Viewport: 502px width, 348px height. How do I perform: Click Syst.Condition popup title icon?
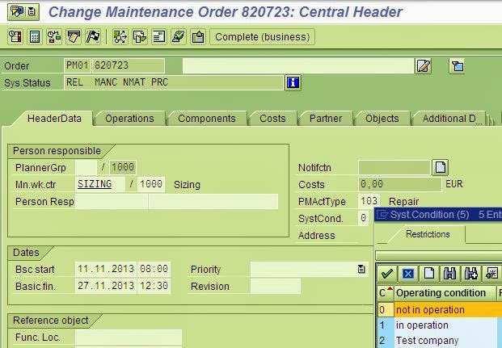coord(382,214)
